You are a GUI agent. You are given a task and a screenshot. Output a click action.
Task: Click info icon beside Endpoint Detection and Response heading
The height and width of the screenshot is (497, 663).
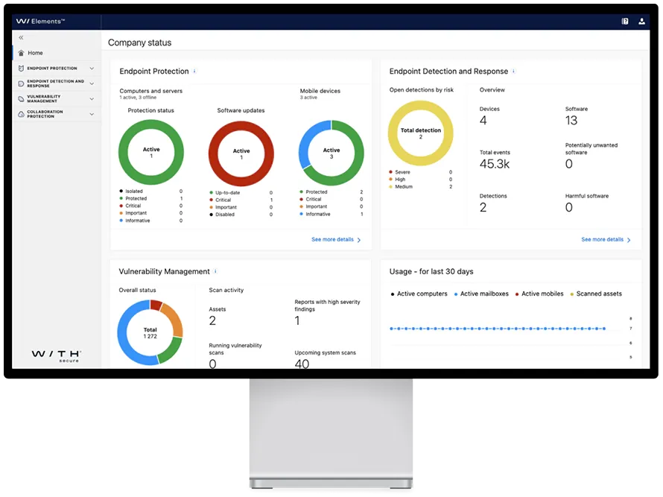[x=513, y=72]
